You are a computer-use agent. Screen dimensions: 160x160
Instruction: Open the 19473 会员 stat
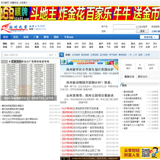point(151,67)
